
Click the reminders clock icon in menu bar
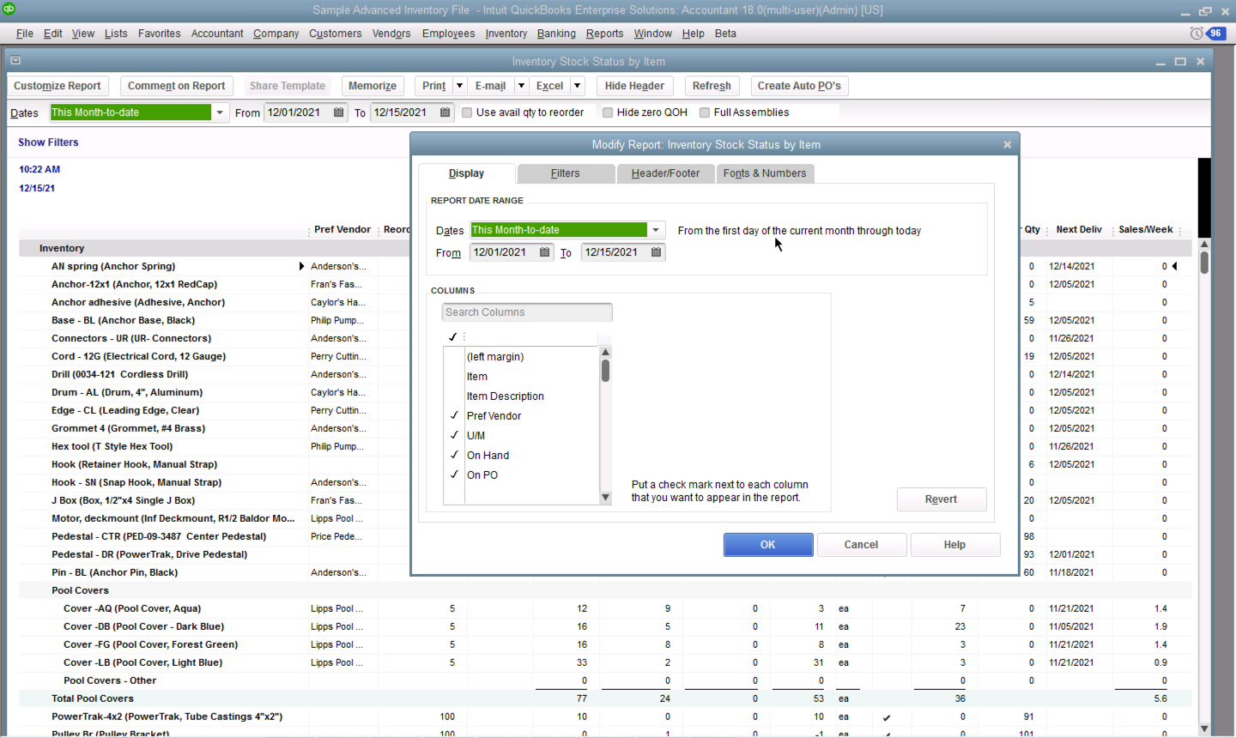point(1197,33)
